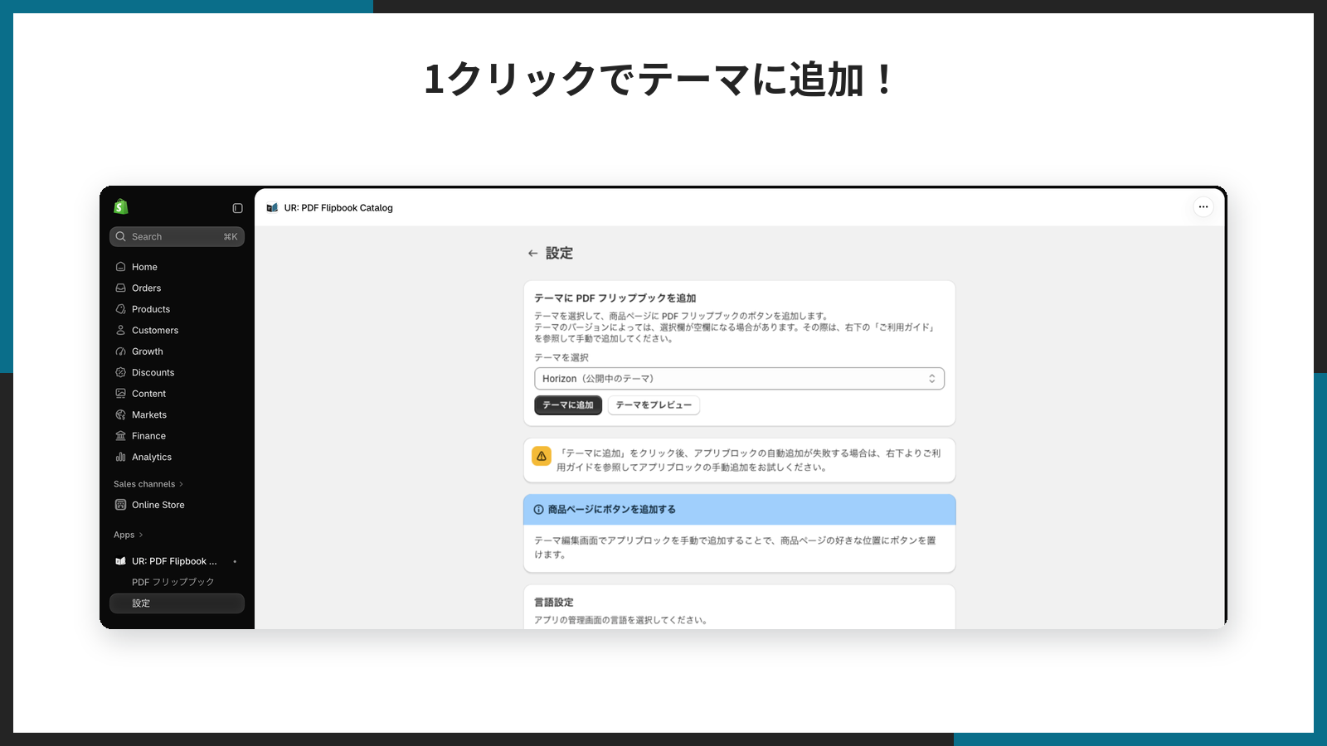Click the 商品ページにボタンを追加する banner header

coord(739,510)
